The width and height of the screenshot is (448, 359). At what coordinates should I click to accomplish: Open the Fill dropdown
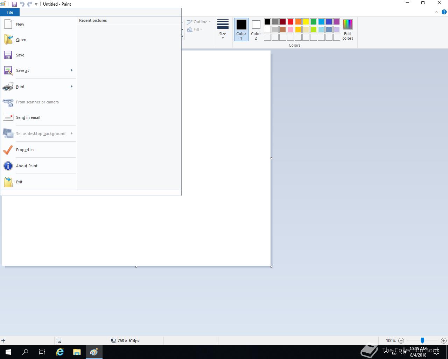click(195, 29)
